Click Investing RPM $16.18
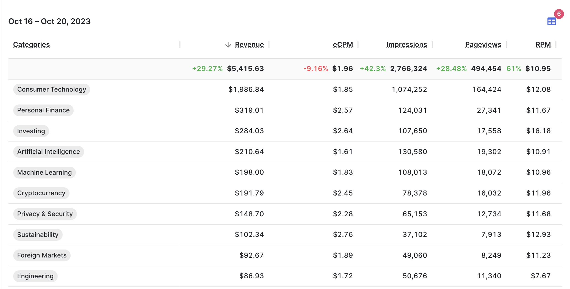 pyautogui.click(x=538, y=131)
